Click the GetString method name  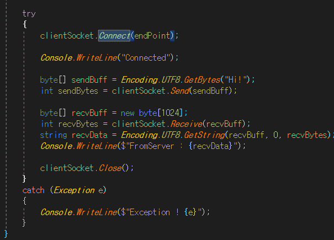(x=204, y=135)
